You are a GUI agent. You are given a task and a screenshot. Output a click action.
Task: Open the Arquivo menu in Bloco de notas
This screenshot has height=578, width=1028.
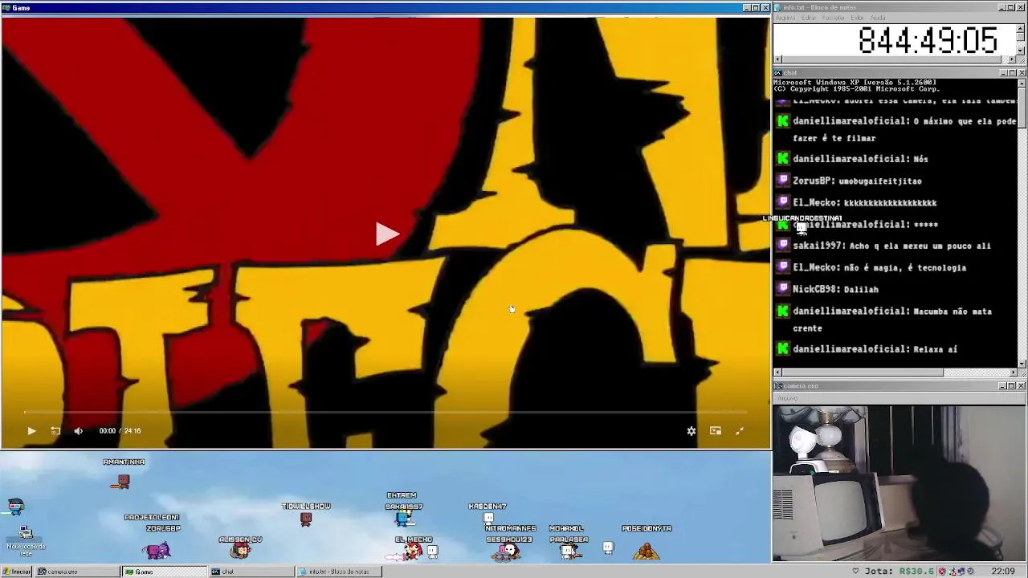click(x=785, y=18)
